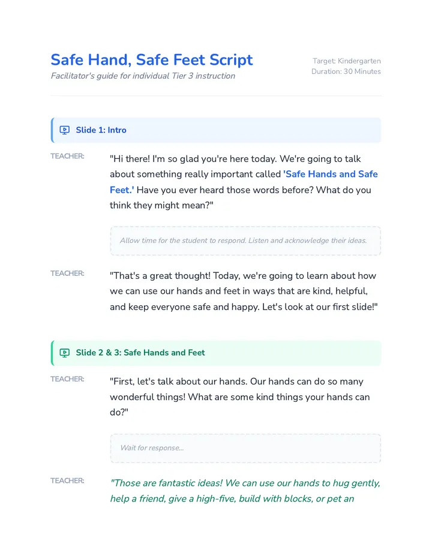Screen dimensions: 432x559
Task: Click the TEACHER: label beside 'First, let's talk'
Action: point(67,379)
